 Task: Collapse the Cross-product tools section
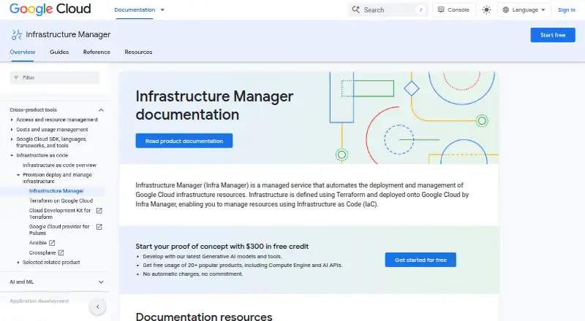[101, 110]
